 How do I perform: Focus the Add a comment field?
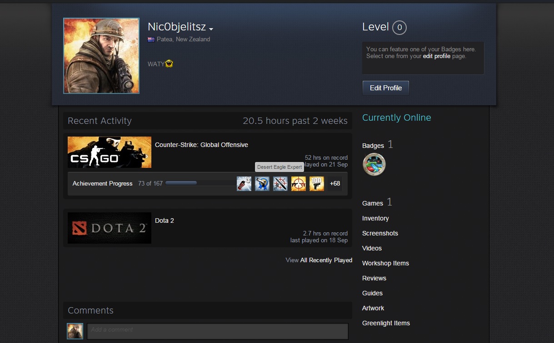click(x=218, y=331)
